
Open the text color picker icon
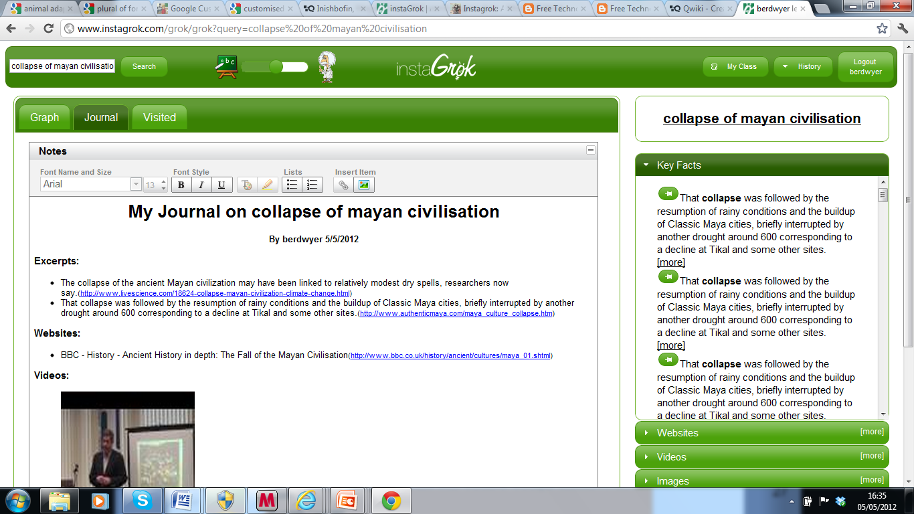click(x=247, y=185)
